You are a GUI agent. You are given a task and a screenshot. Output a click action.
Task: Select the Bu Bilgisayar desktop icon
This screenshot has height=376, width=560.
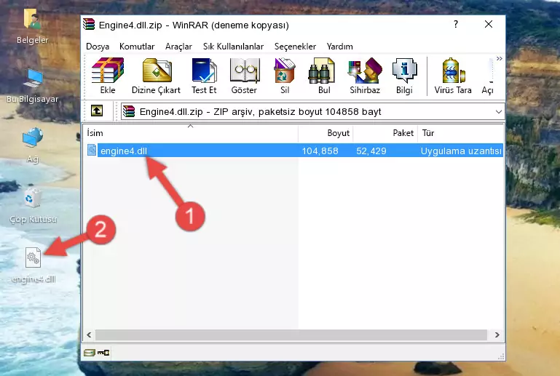coord(32,86)
